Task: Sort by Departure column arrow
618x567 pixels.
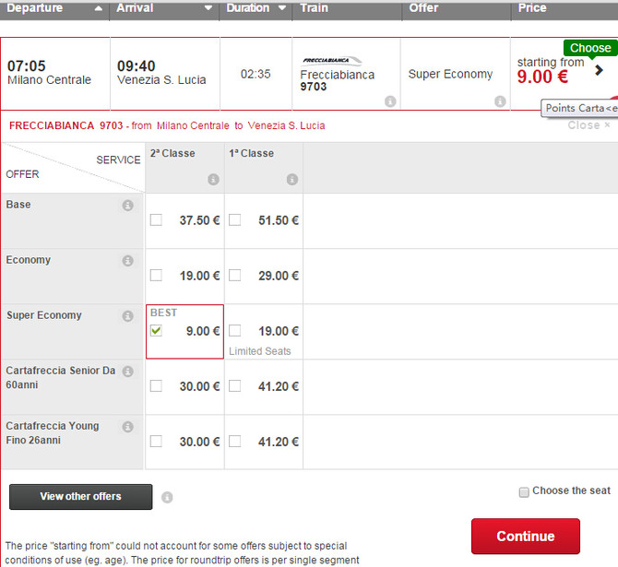Action: pyautogui.click(x=99, y=8)
